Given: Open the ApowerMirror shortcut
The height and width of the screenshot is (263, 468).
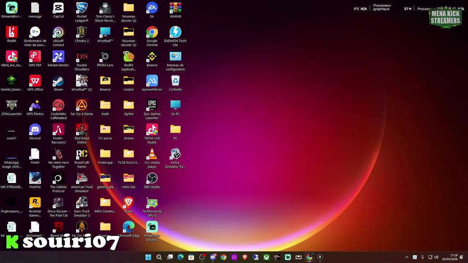Looking at the screenshot, I should pos(152,83).
